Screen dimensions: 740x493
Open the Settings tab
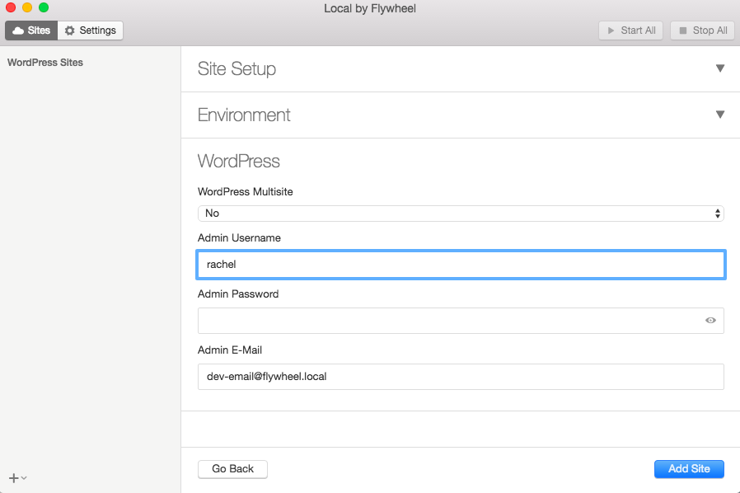click(91, 31)
